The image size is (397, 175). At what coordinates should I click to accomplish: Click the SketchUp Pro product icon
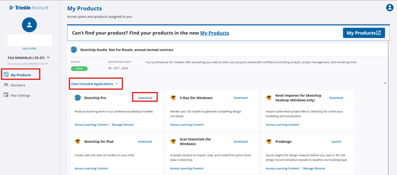[x=78, y=98]
